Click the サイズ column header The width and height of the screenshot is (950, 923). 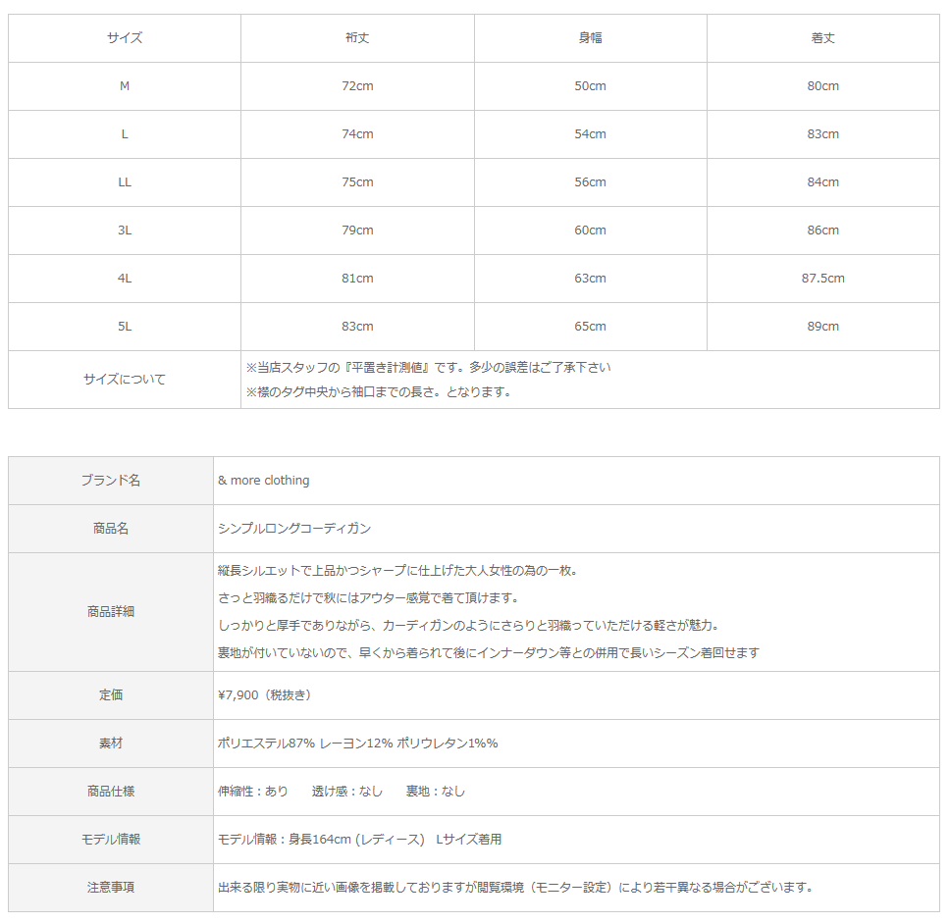125,38
